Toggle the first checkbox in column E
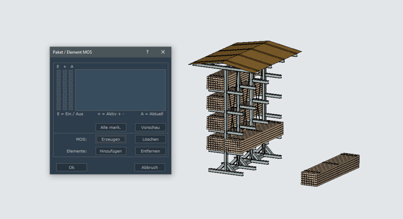The width and height of the screenshot is (403, 219). click(x=59, y=72)
